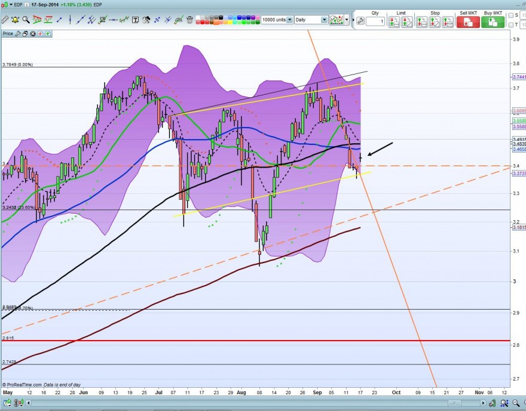526x411 pixels.
Task: Select the text annotation tool
Action: pos(135,20)
